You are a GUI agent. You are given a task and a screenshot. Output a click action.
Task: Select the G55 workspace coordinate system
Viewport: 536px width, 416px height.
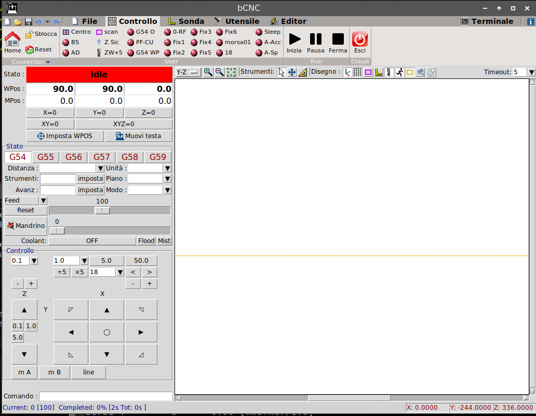coord(46,157)
